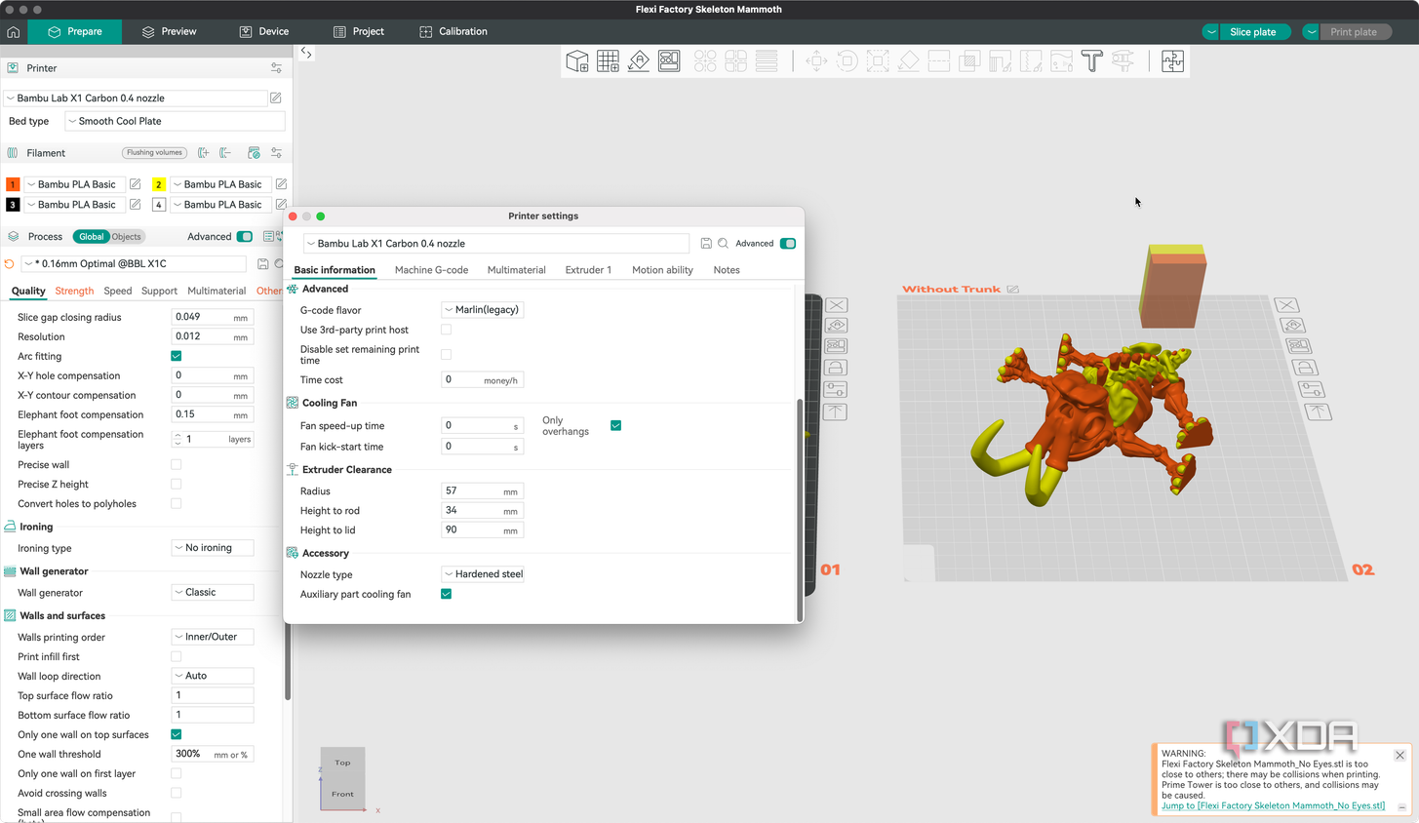Click the home icon in top bar
The height and width of the screenshot is (823, 1419).
[14, 32]
